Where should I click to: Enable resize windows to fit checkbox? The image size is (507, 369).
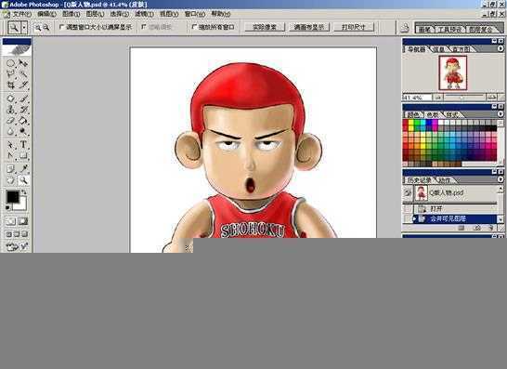[x=62, y=27]
